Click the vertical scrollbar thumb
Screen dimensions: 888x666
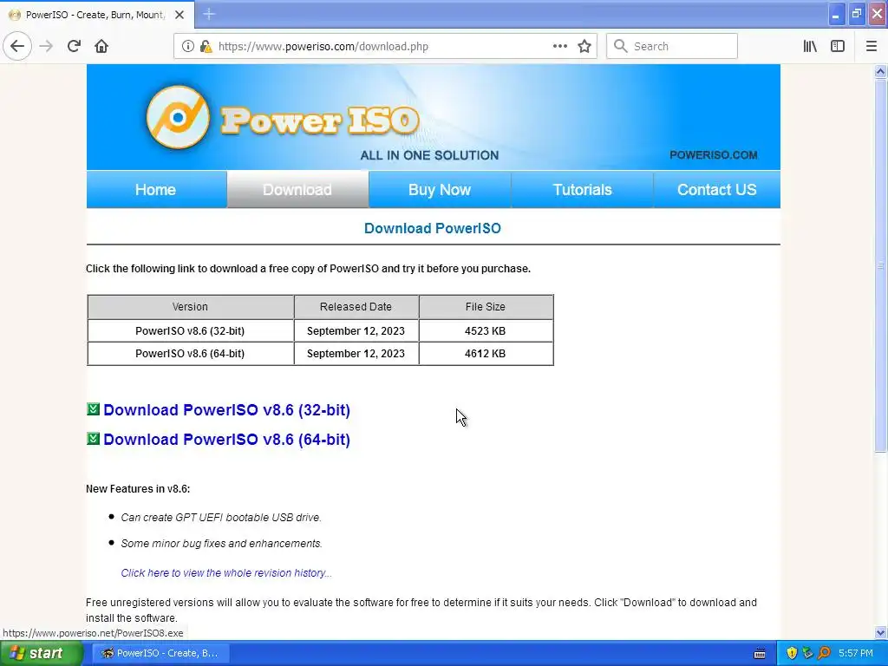pos(880,265)
